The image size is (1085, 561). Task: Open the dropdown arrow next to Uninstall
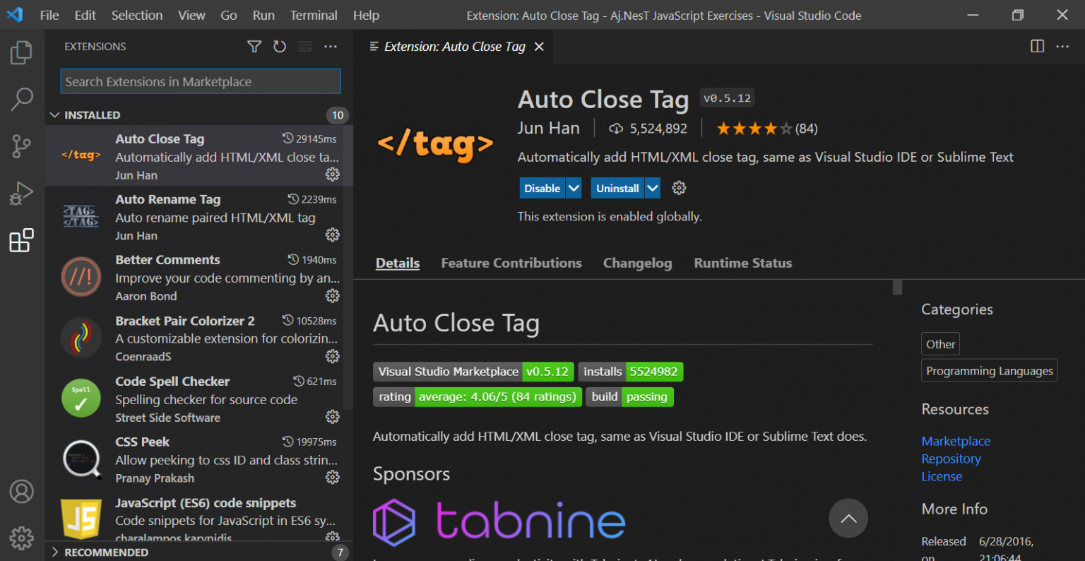click(653, 188)
